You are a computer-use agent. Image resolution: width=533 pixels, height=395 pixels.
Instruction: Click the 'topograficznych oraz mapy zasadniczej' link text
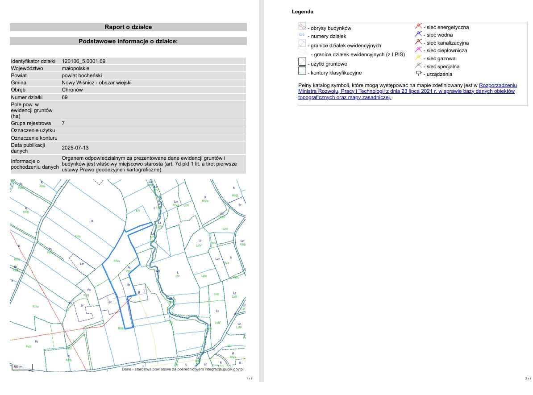click(x=344, y=97)
